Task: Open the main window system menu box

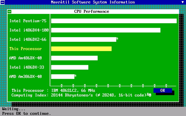Action: pos(2,2)
